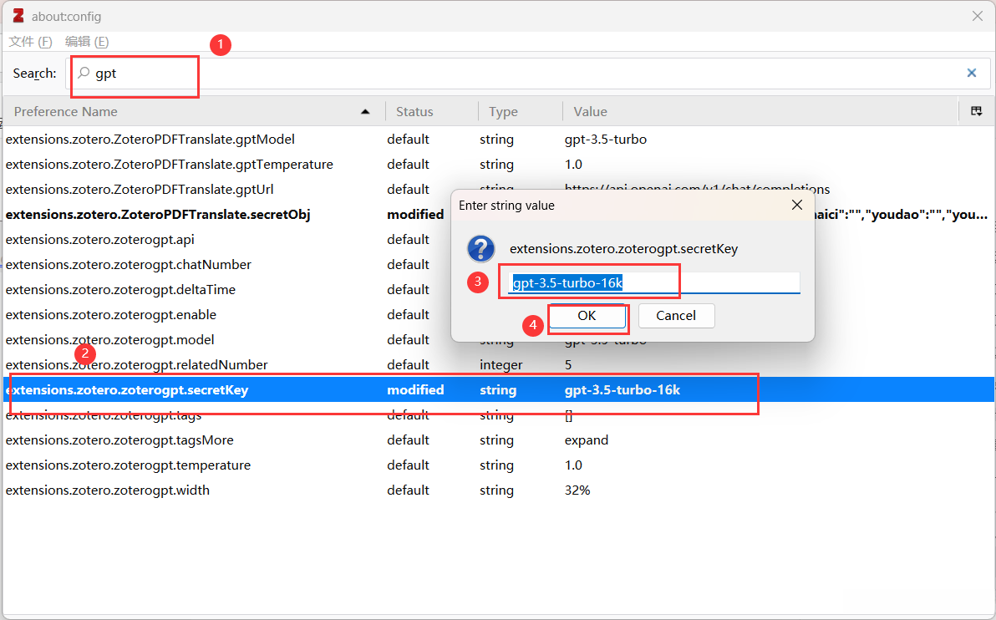Close the about:config window

977,16
